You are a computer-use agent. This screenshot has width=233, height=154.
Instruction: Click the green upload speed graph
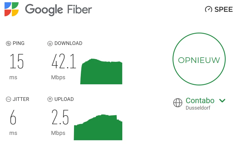tap(98, 128)
